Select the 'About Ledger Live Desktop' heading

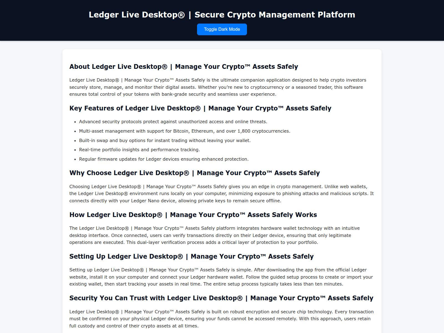point(183,67)
